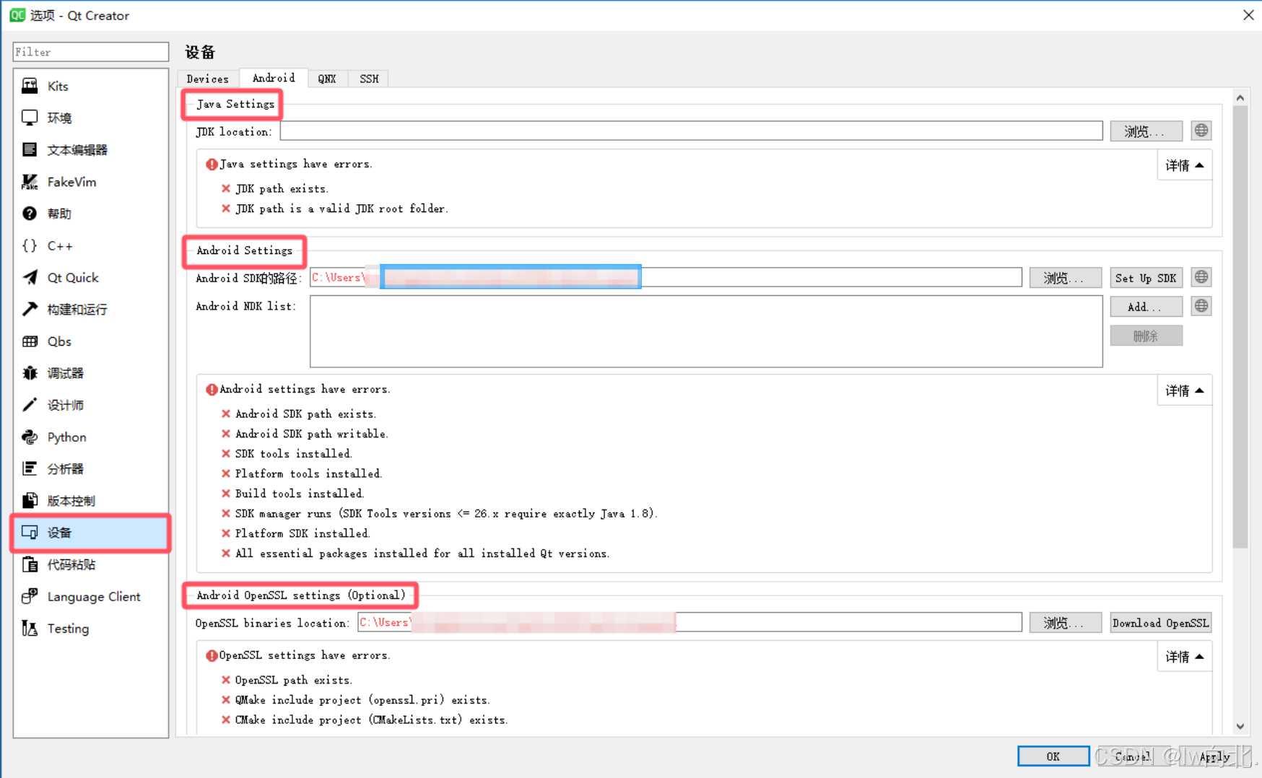Open the Testing settings category
This screenshot has height=778, width=1262.
pos(90,629)
